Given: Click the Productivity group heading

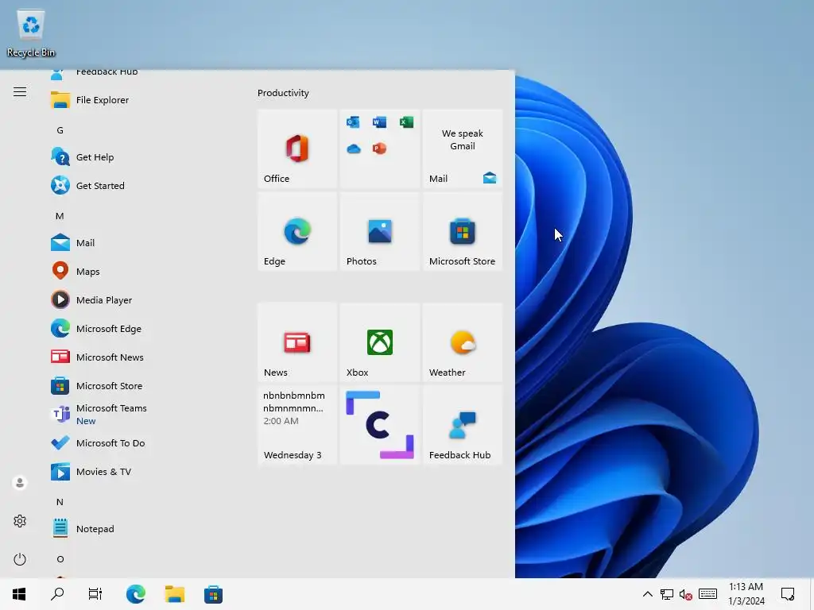Looking at the screenshot, I should 283,93.
